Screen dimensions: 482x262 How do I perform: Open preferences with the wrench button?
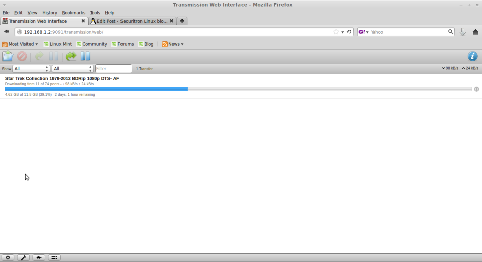pos(23,257)
